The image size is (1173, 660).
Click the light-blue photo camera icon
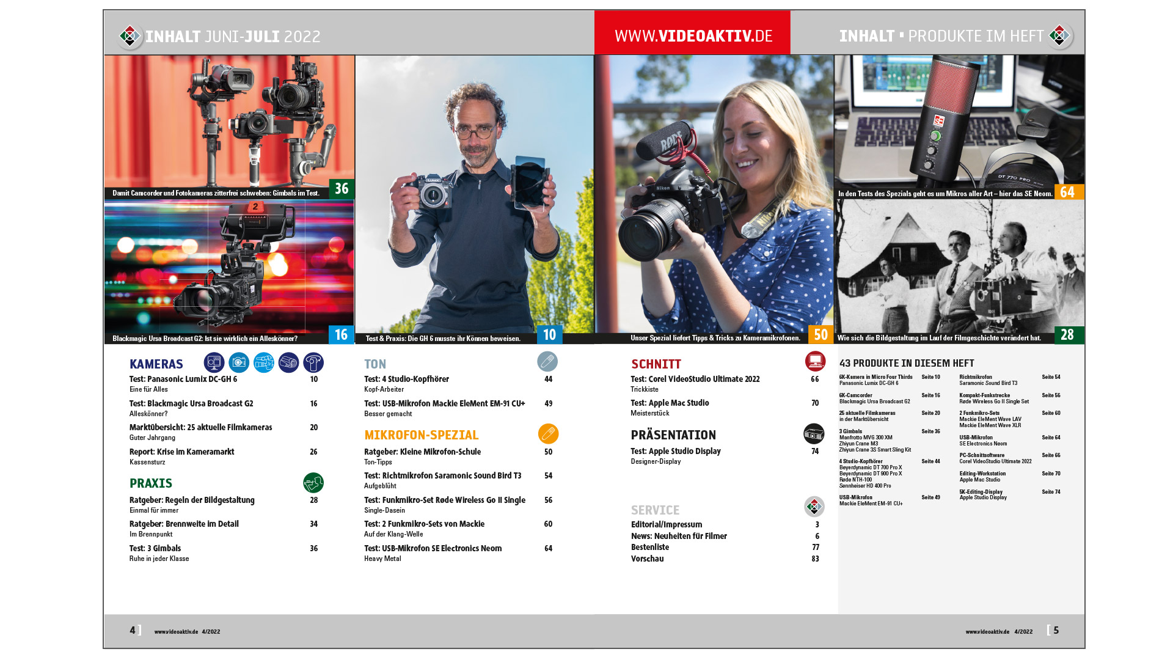pyautogui.click(x=239, y=362)
